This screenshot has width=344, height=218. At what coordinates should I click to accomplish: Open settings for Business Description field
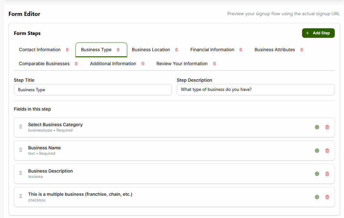(317, 174)
